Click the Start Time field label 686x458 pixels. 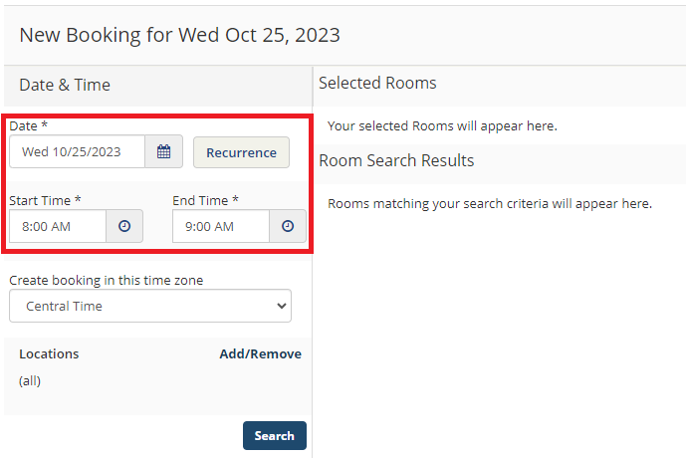click(x=45, y=200)
